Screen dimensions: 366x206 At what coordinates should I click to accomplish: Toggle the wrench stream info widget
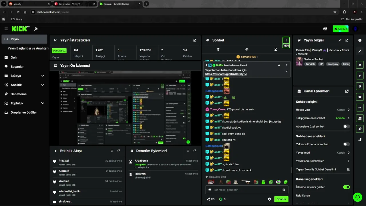click(360, 129)
